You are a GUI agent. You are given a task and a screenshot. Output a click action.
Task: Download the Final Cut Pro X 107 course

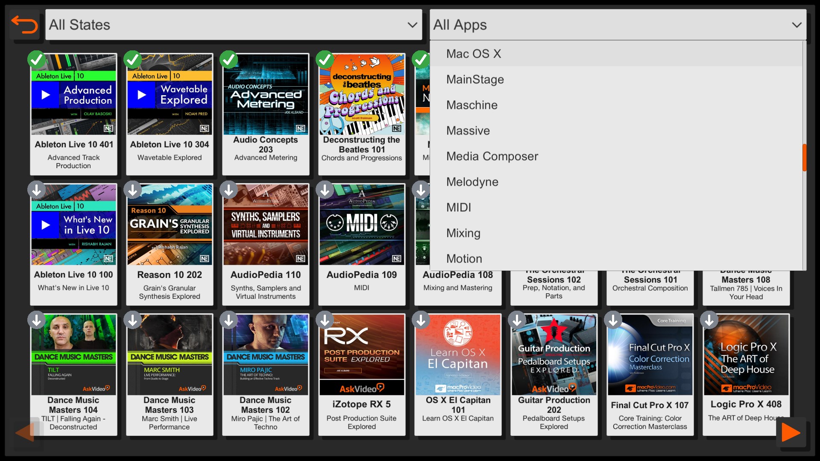[613, 320]
